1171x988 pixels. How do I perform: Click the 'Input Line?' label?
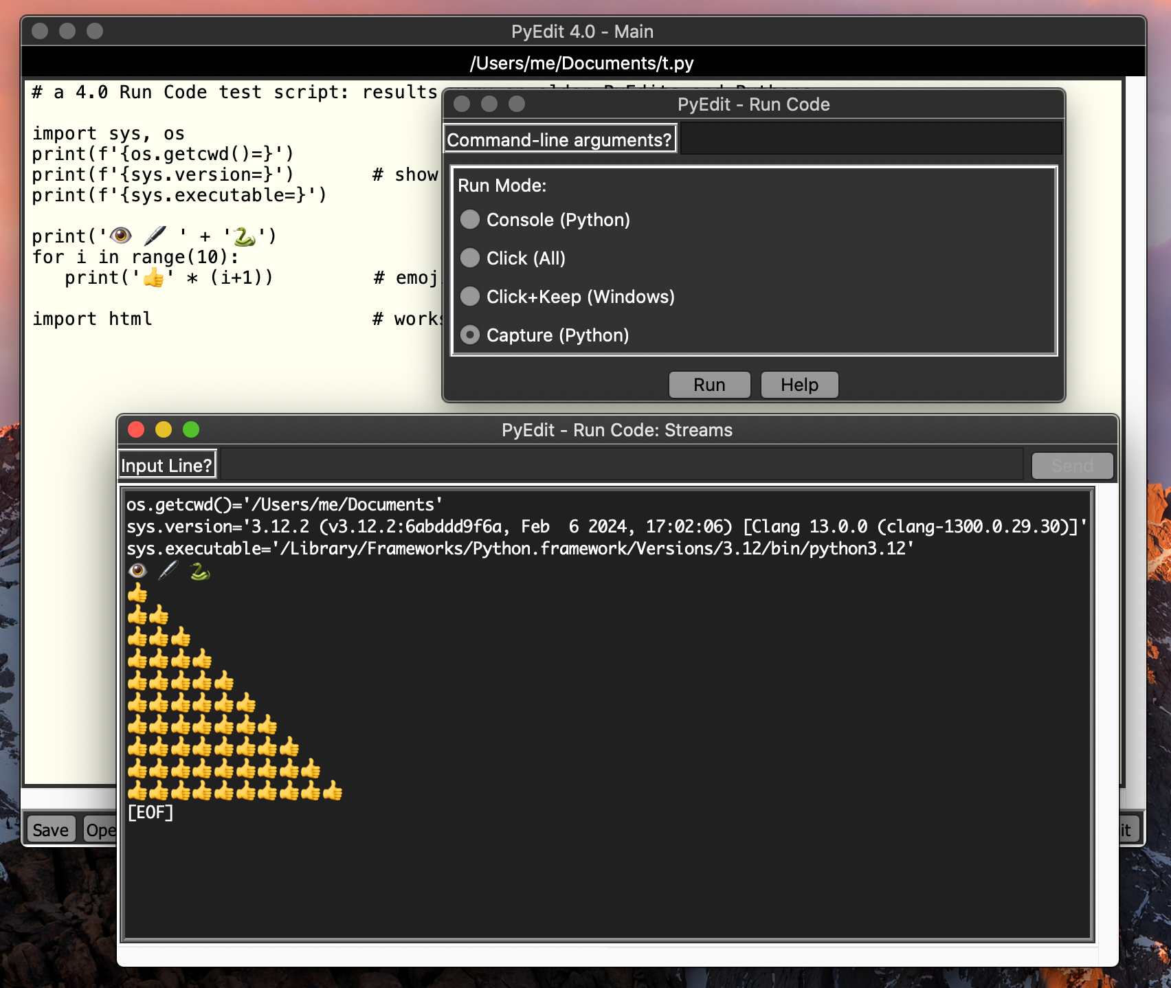(167, 465)
